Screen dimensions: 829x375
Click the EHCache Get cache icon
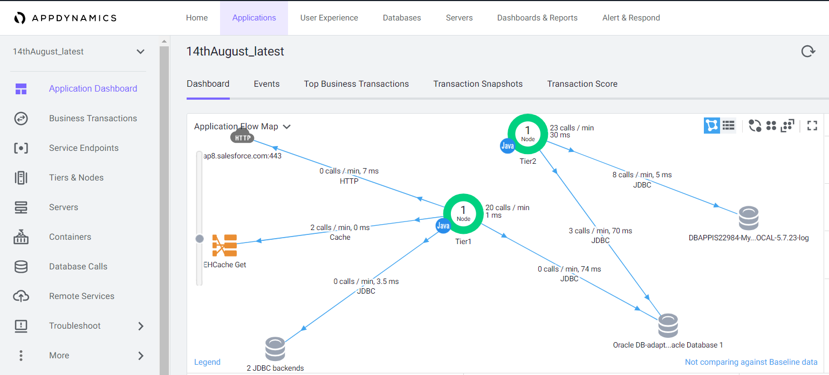(224, 246)
